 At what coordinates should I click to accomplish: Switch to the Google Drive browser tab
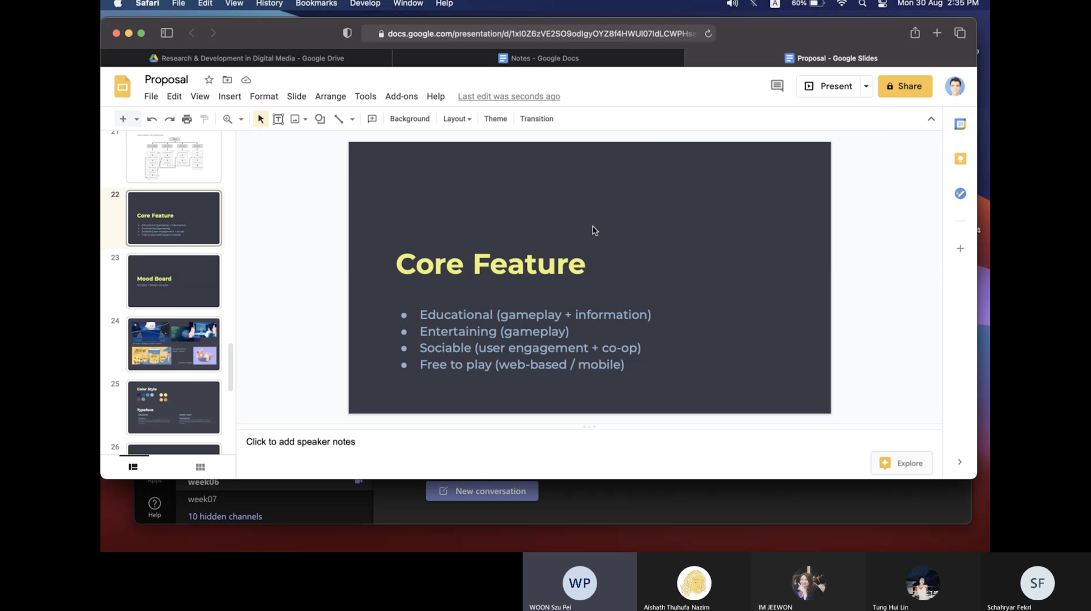click(x=246, y=58)
